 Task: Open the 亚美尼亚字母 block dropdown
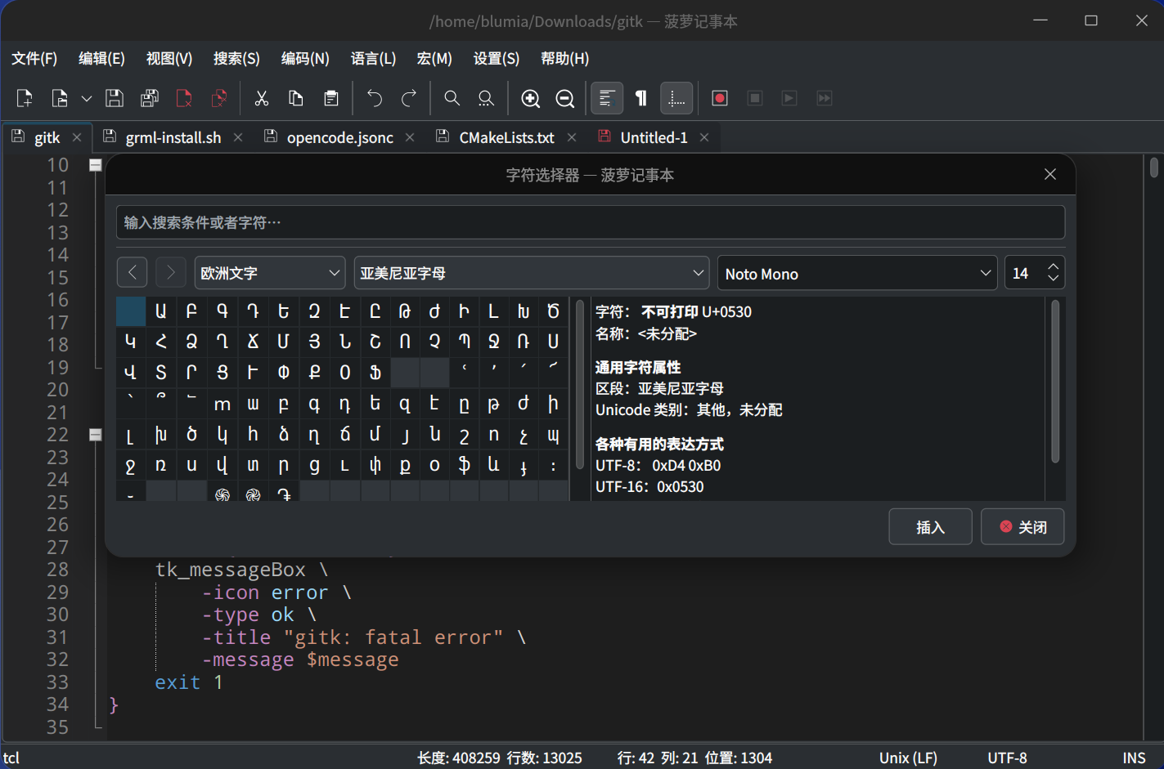click(x=532, y=273)
